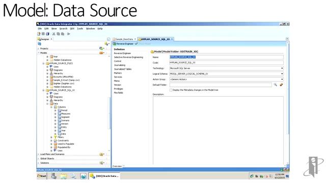
Task: Open the Journalizing section
Action: pyautogui.click(x=120, y=65)
